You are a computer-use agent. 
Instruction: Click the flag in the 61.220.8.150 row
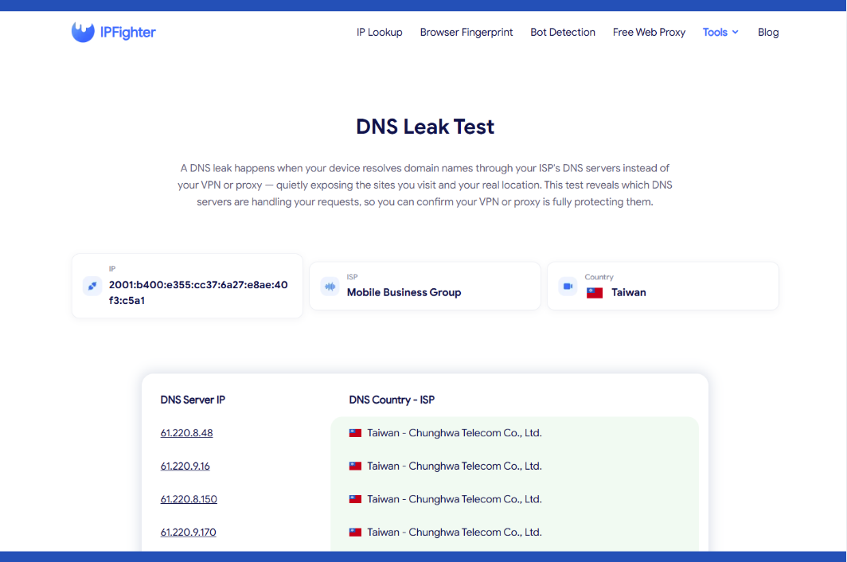coord(355,499)
